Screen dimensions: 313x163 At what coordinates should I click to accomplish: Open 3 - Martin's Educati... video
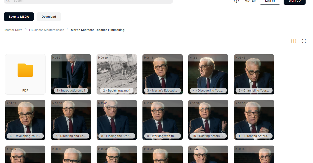163,74
